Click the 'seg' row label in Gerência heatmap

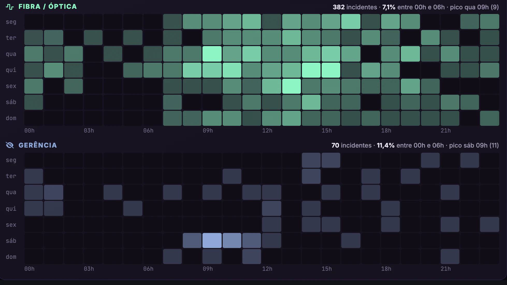click(x=11, y=160)
